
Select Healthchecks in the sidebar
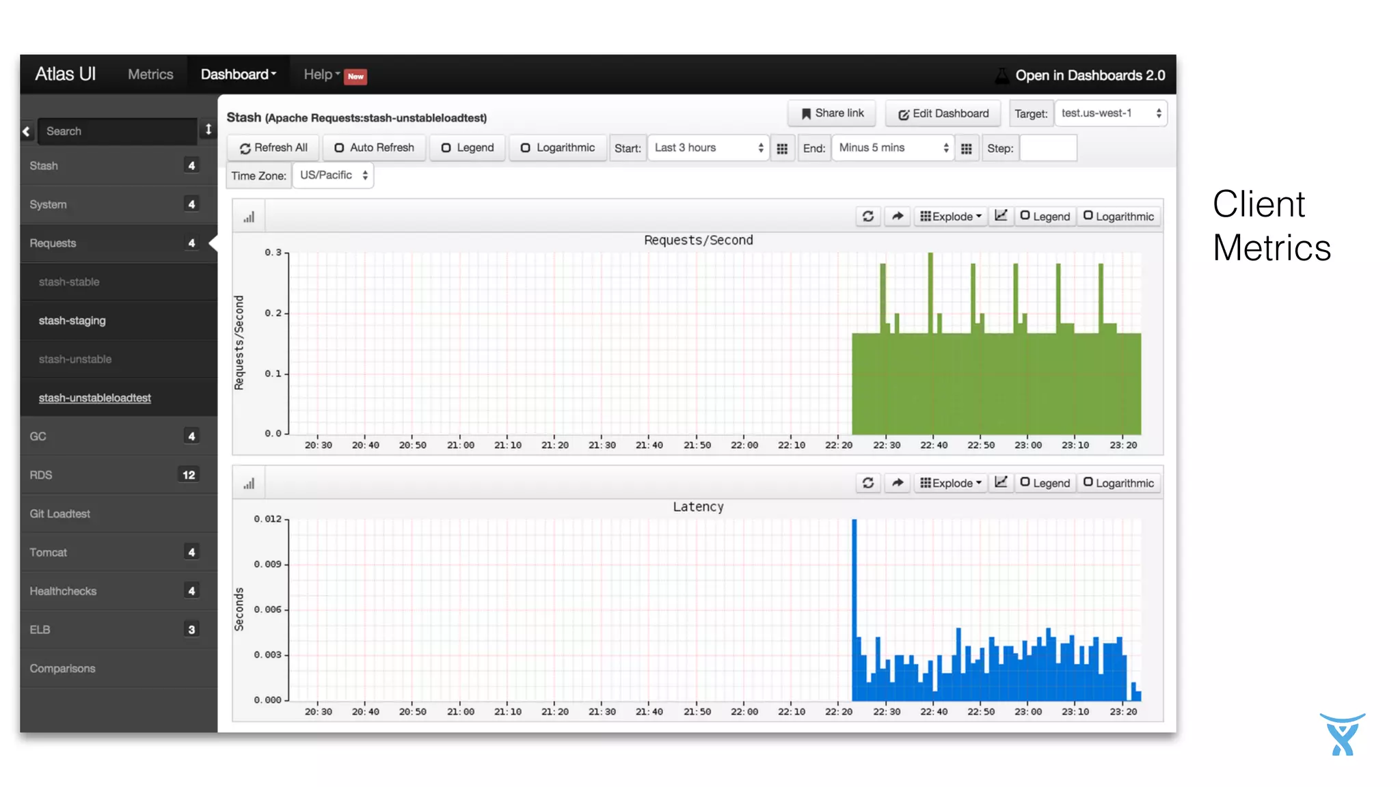(119, 591)
